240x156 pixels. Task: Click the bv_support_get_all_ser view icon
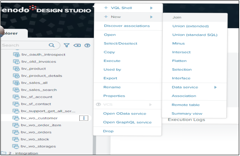pyautogui.click(x=16, y=111)
